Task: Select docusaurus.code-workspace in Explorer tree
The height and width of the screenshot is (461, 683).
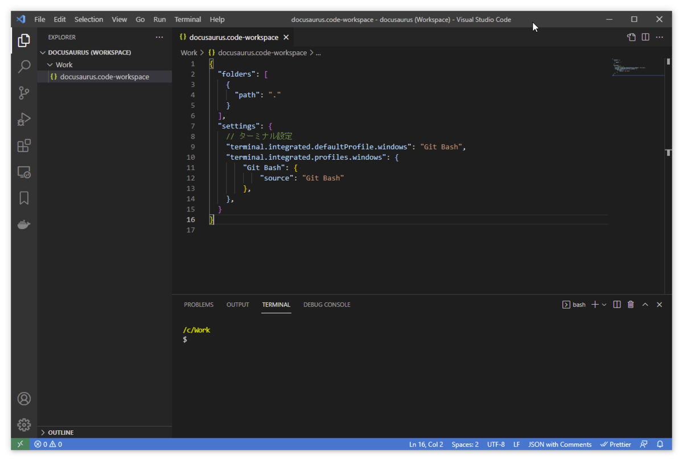Action: [x=105, y=77]
